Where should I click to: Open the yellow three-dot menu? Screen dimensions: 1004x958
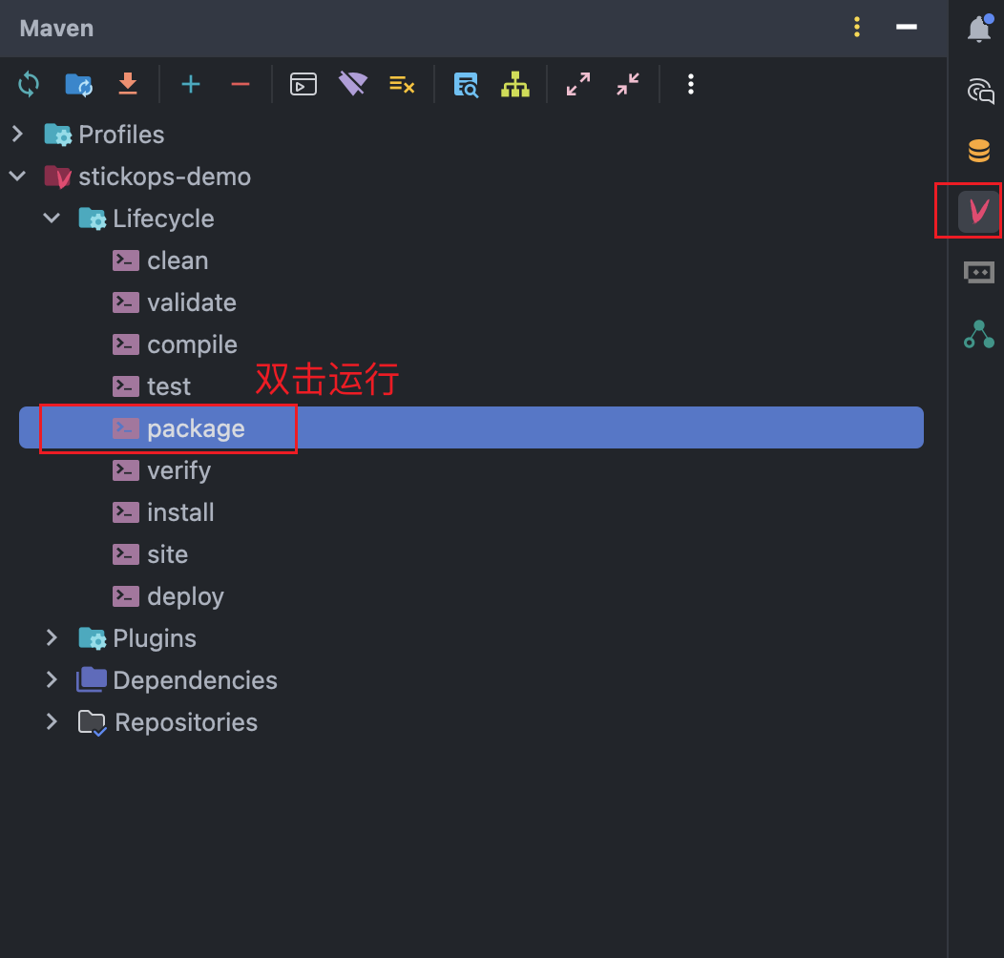[x=857, y=28]
